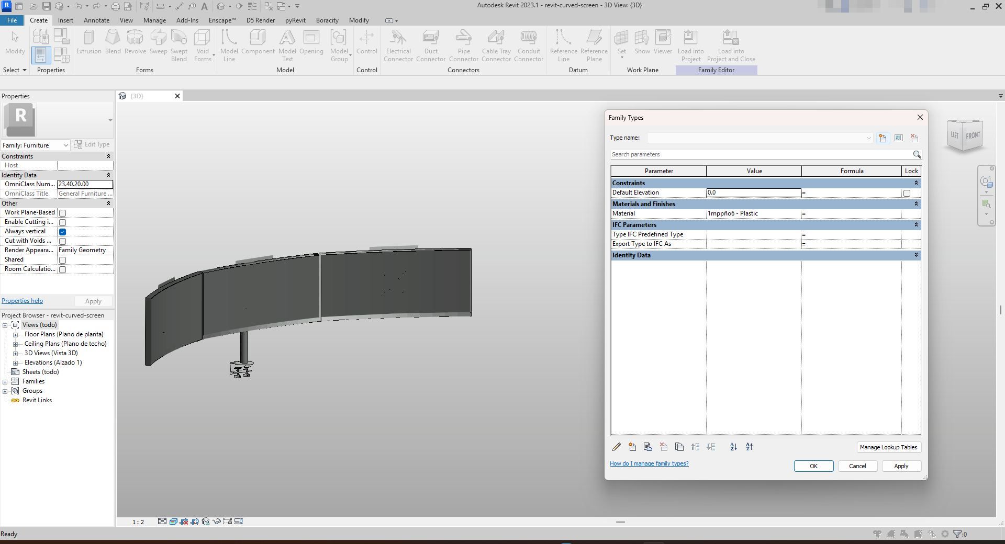This screenshot has height=544, width=1005.
Task: Open the Electrical Connector tool
Action: (398, 46)
